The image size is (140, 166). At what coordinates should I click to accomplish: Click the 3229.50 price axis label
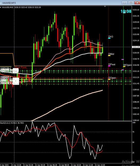pos(136,22)
